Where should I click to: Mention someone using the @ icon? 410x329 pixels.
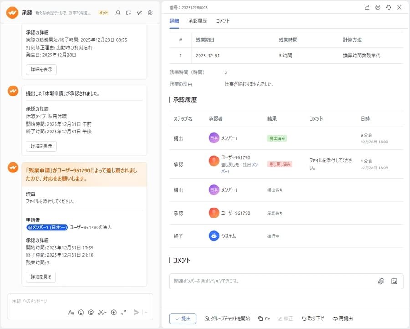click(x=91, y=312)
